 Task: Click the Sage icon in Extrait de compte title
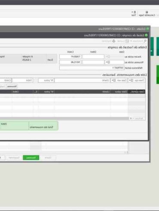[146, 35]
